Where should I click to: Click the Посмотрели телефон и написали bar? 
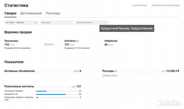tap(57, 97)
